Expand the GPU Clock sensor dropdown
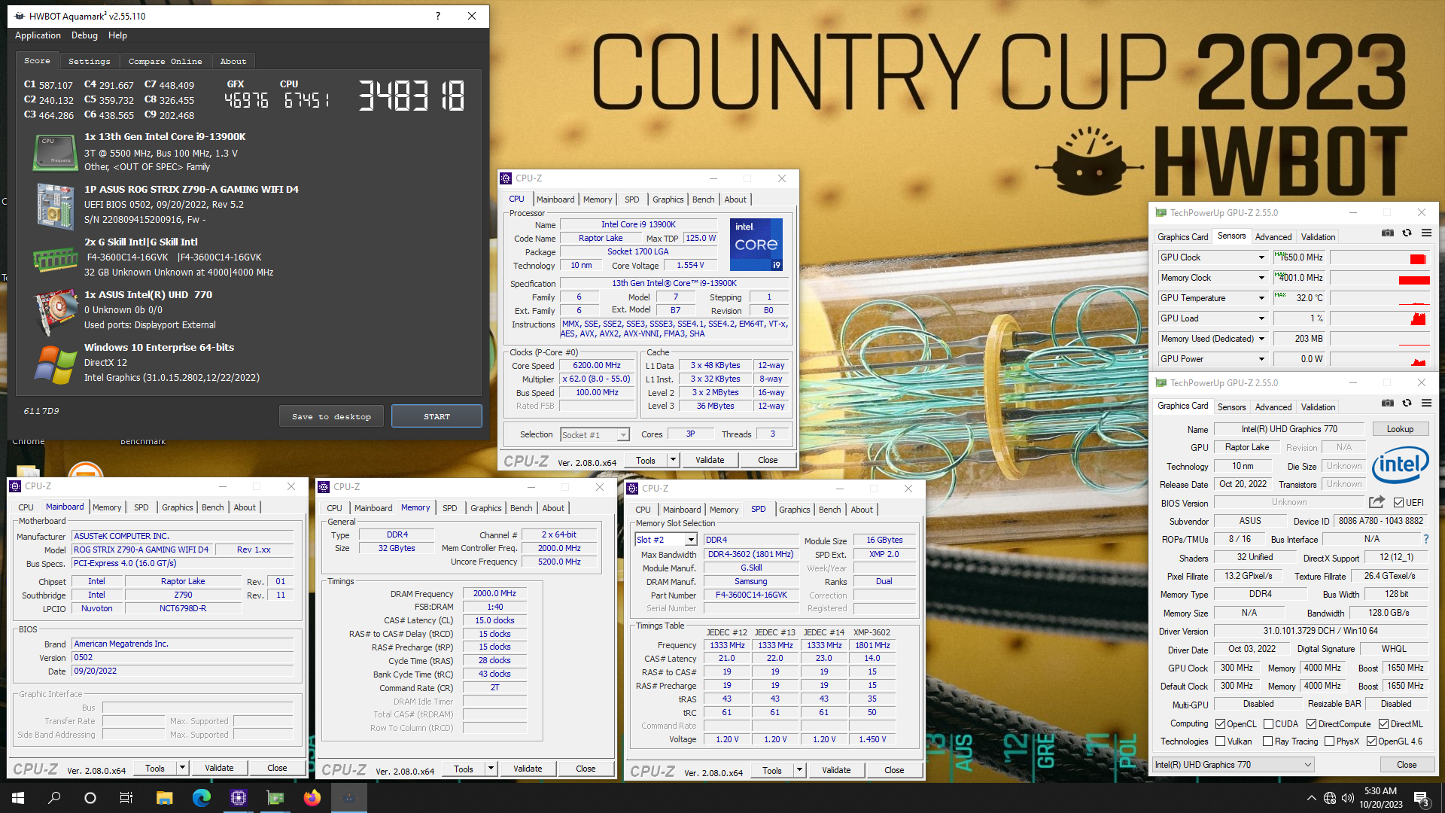1445x813 pixels. tap(1261, 257)
